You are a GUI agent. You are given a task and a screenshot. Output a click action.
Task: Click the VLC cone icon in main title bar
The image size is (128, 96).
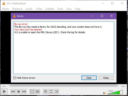[x=4, y=3]
